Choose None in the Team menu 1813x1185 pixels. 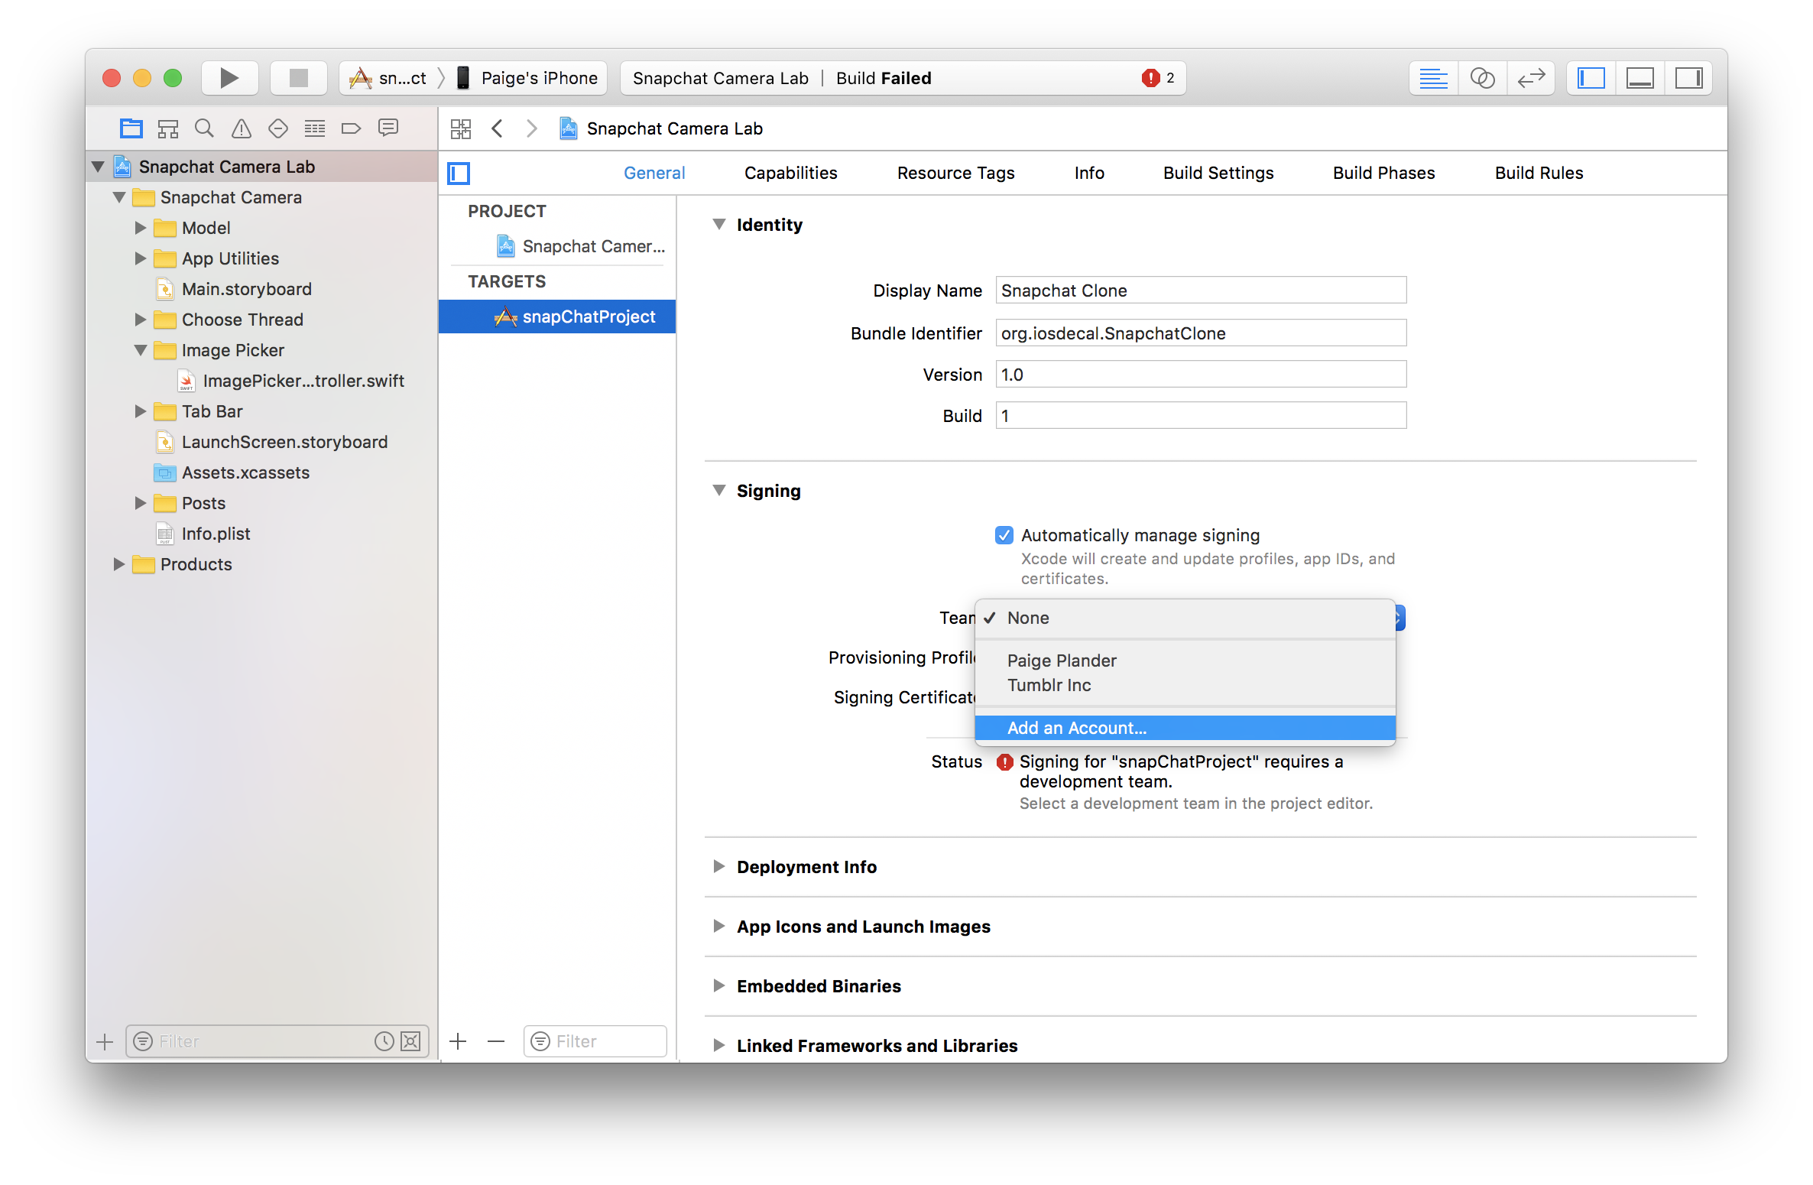pyautogui.click(x=1185, y=618)
